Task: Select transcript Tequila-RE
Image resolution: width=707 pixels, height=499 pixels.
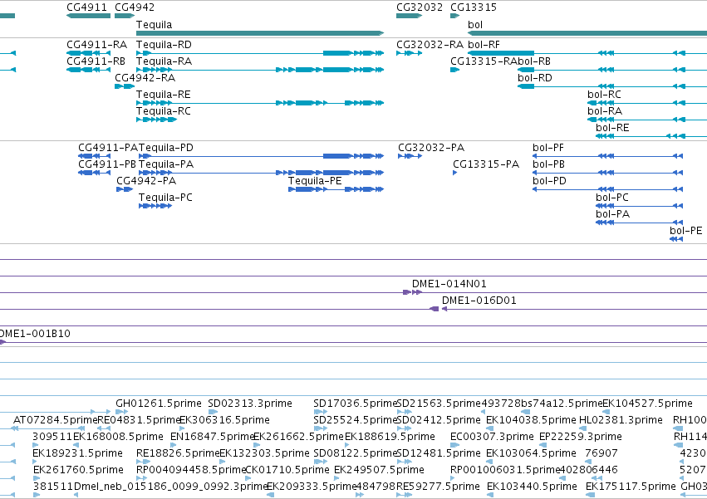Action: [260, 103]
